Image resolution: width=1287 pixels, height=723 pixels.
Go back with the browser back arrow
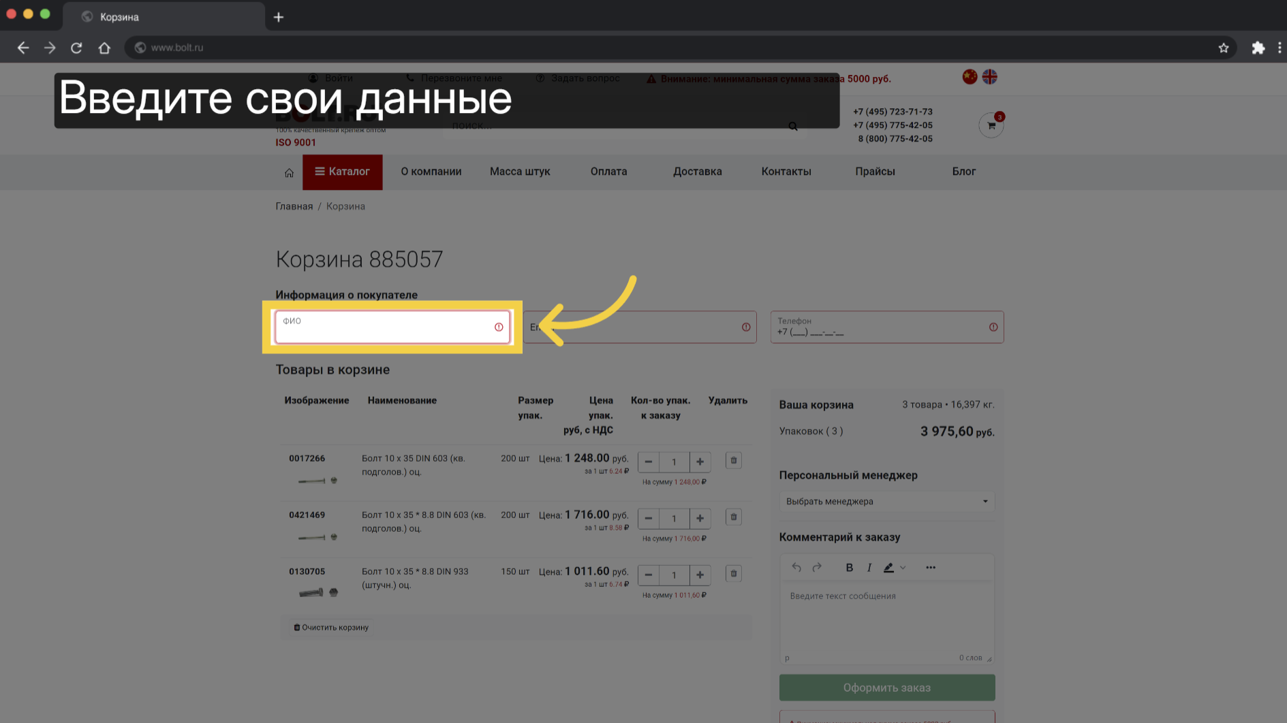click(x=23, y=48)
